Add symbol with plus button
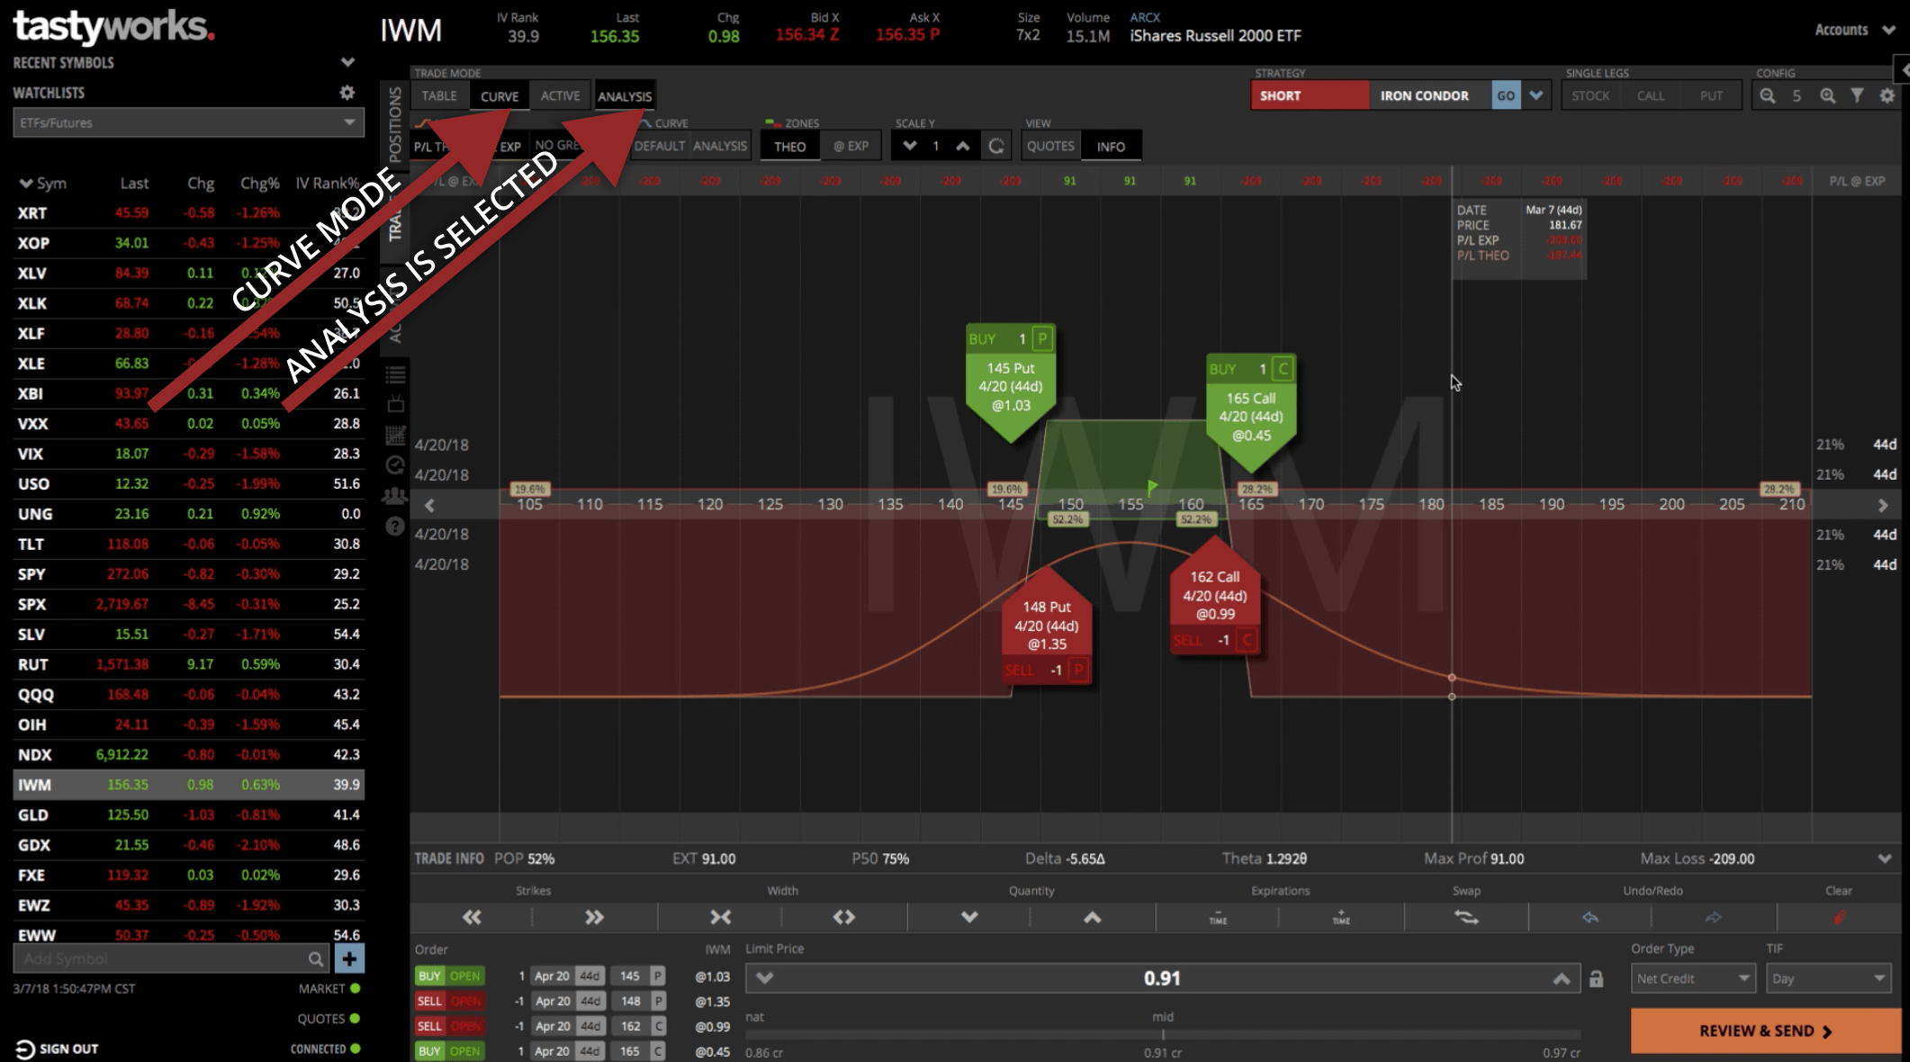The image size is (1910, 1062). coord(349,958)
